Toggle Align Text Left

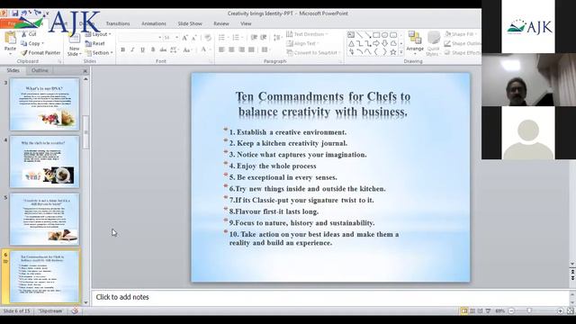pyautogui.click(x=221, y=49)
